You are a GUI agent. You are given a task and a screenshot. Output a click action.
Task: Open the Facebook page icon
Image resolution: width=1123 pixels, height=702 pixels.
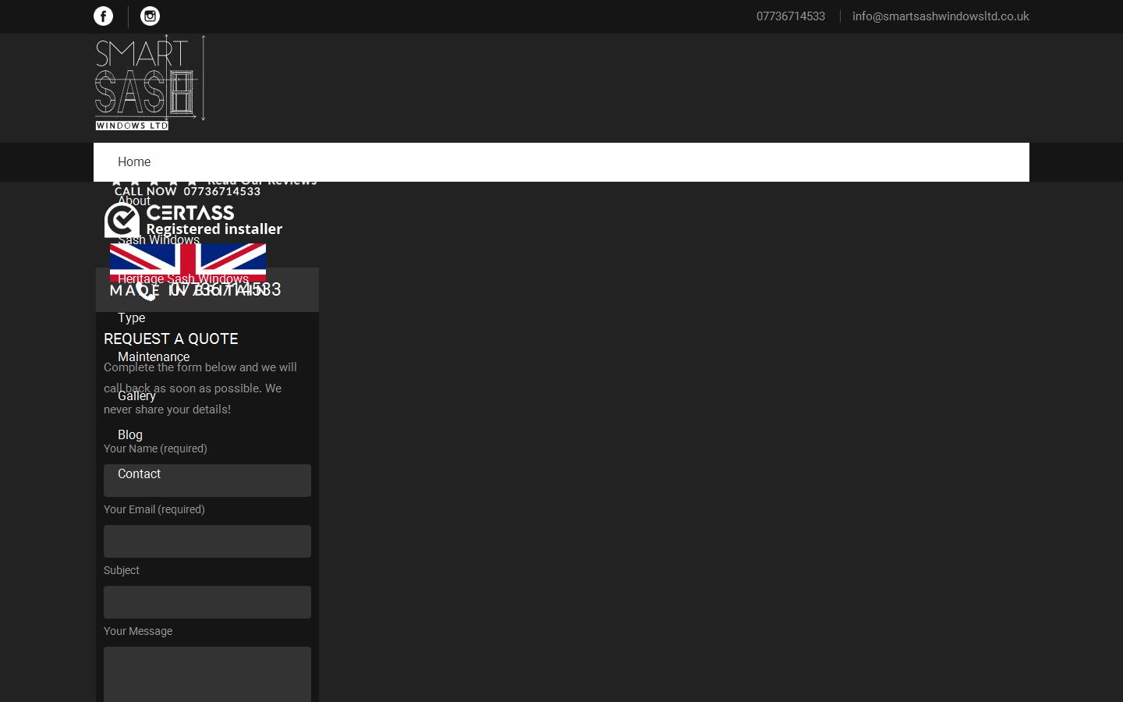[x=103, y=16]
